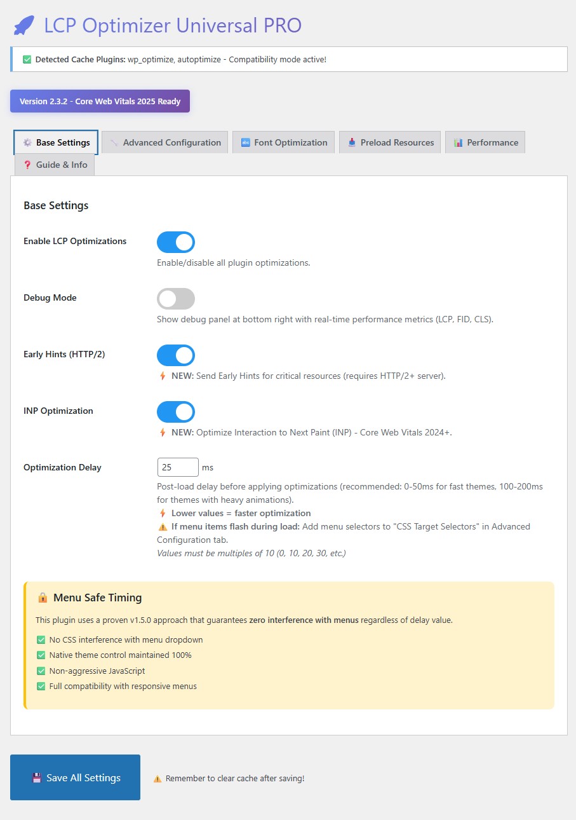Switch to the Guide & Info tab
Image resolution: width=576 pixels, height=820 pixels.
click(x=55, y=165)
